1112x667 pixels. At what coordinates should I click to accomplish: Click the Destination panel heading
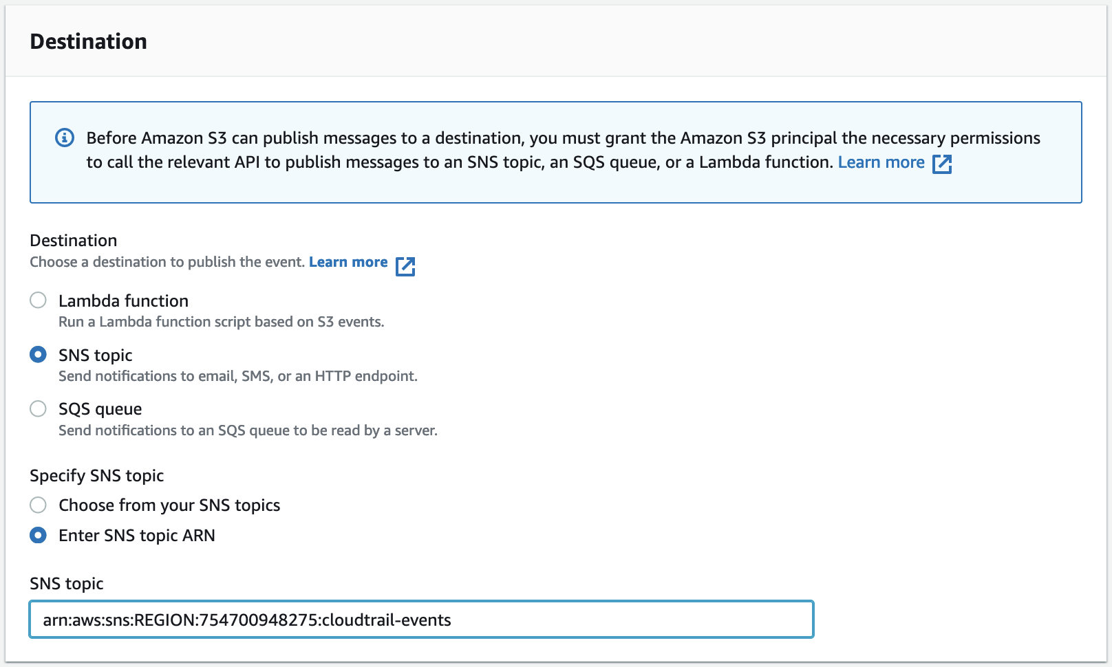tap(89, 41)
